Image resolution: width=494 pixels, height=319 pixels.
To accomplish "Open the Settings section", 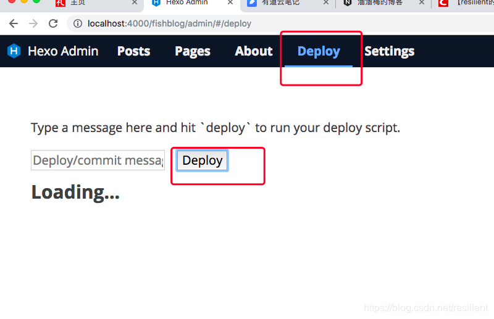I will coord(390,51).
